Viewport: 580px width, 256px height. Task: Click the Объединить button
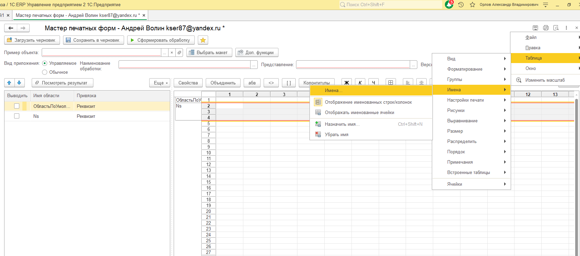(x=223, y=83)
